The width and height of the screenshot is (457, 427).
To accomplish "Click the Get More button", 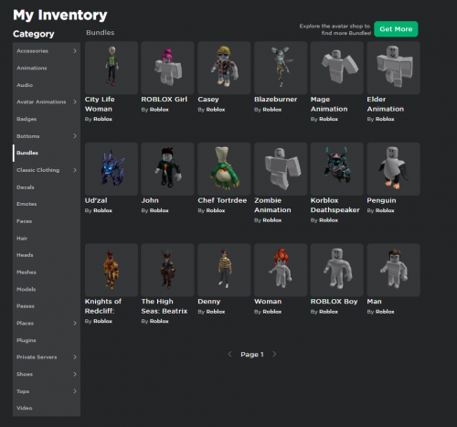I will coord(396,29).
